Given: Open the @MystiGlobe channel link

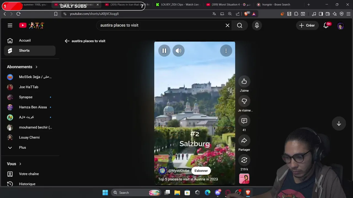Looking at the screenshot, I should 179,171.
